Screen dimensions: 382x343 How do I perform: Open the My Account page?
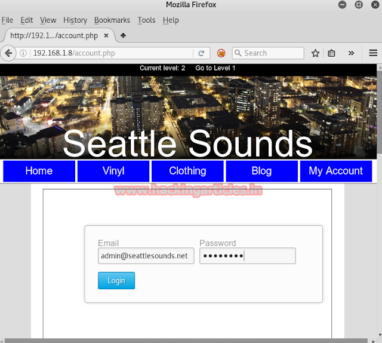point(336,171)
